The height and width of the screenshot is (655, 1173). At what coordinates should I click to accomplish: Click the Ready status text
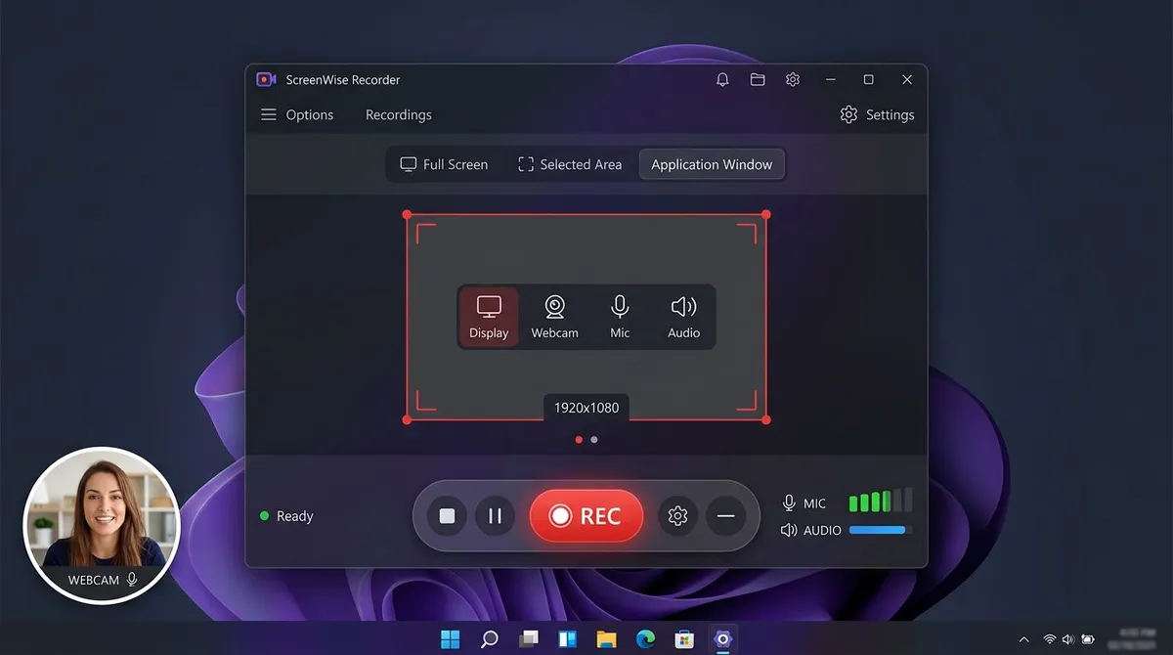295,516
